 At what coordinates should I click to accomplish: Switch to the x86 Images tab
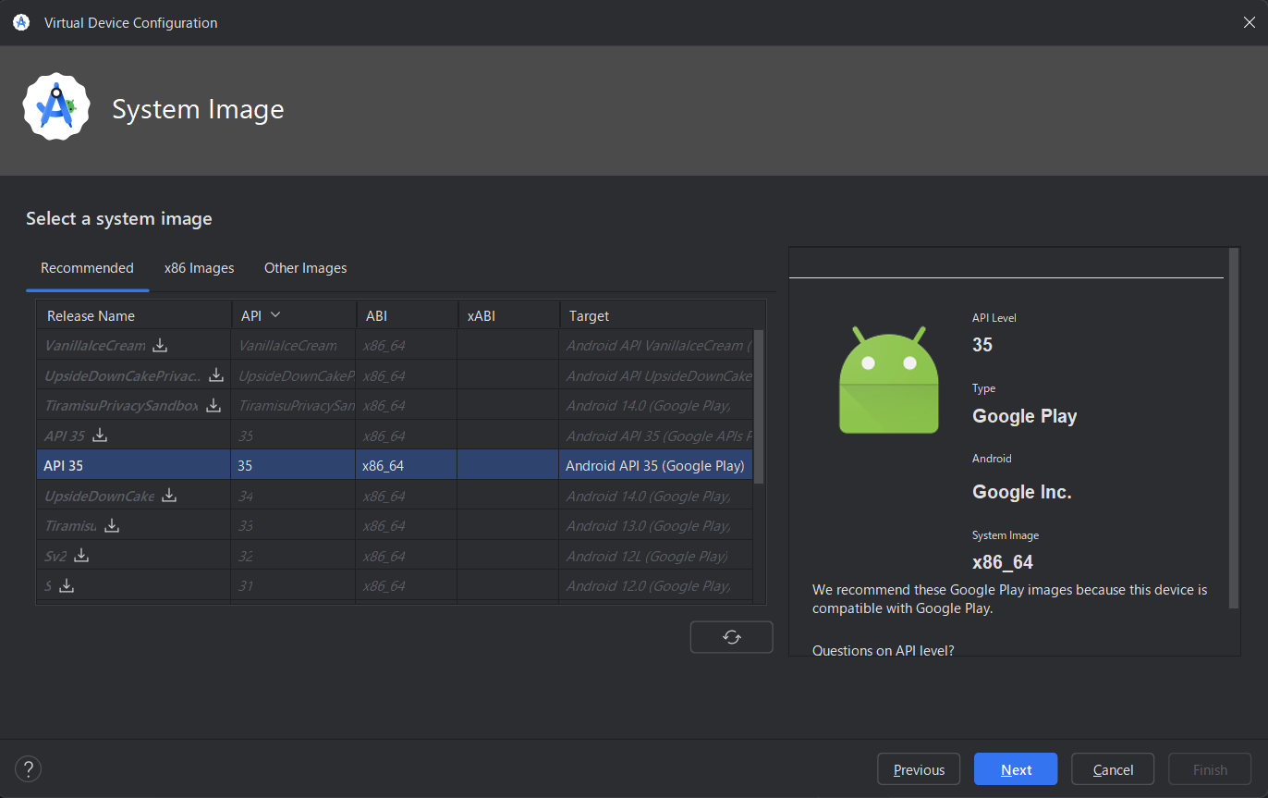pos(199,268)
